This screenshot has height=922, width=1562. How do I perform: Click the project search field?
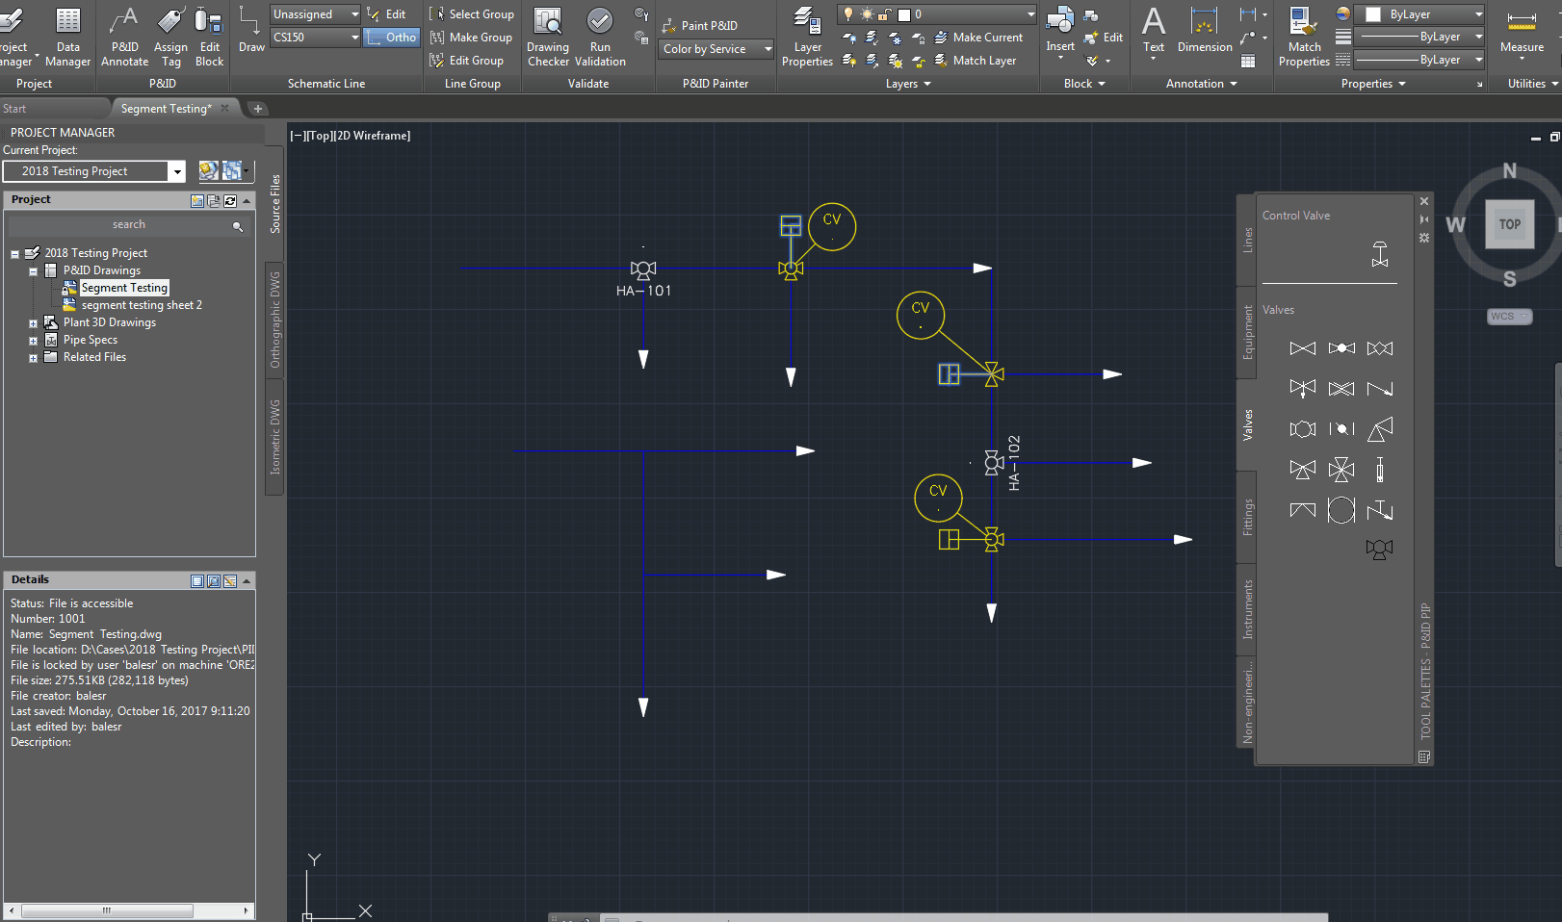pos(128,225)
